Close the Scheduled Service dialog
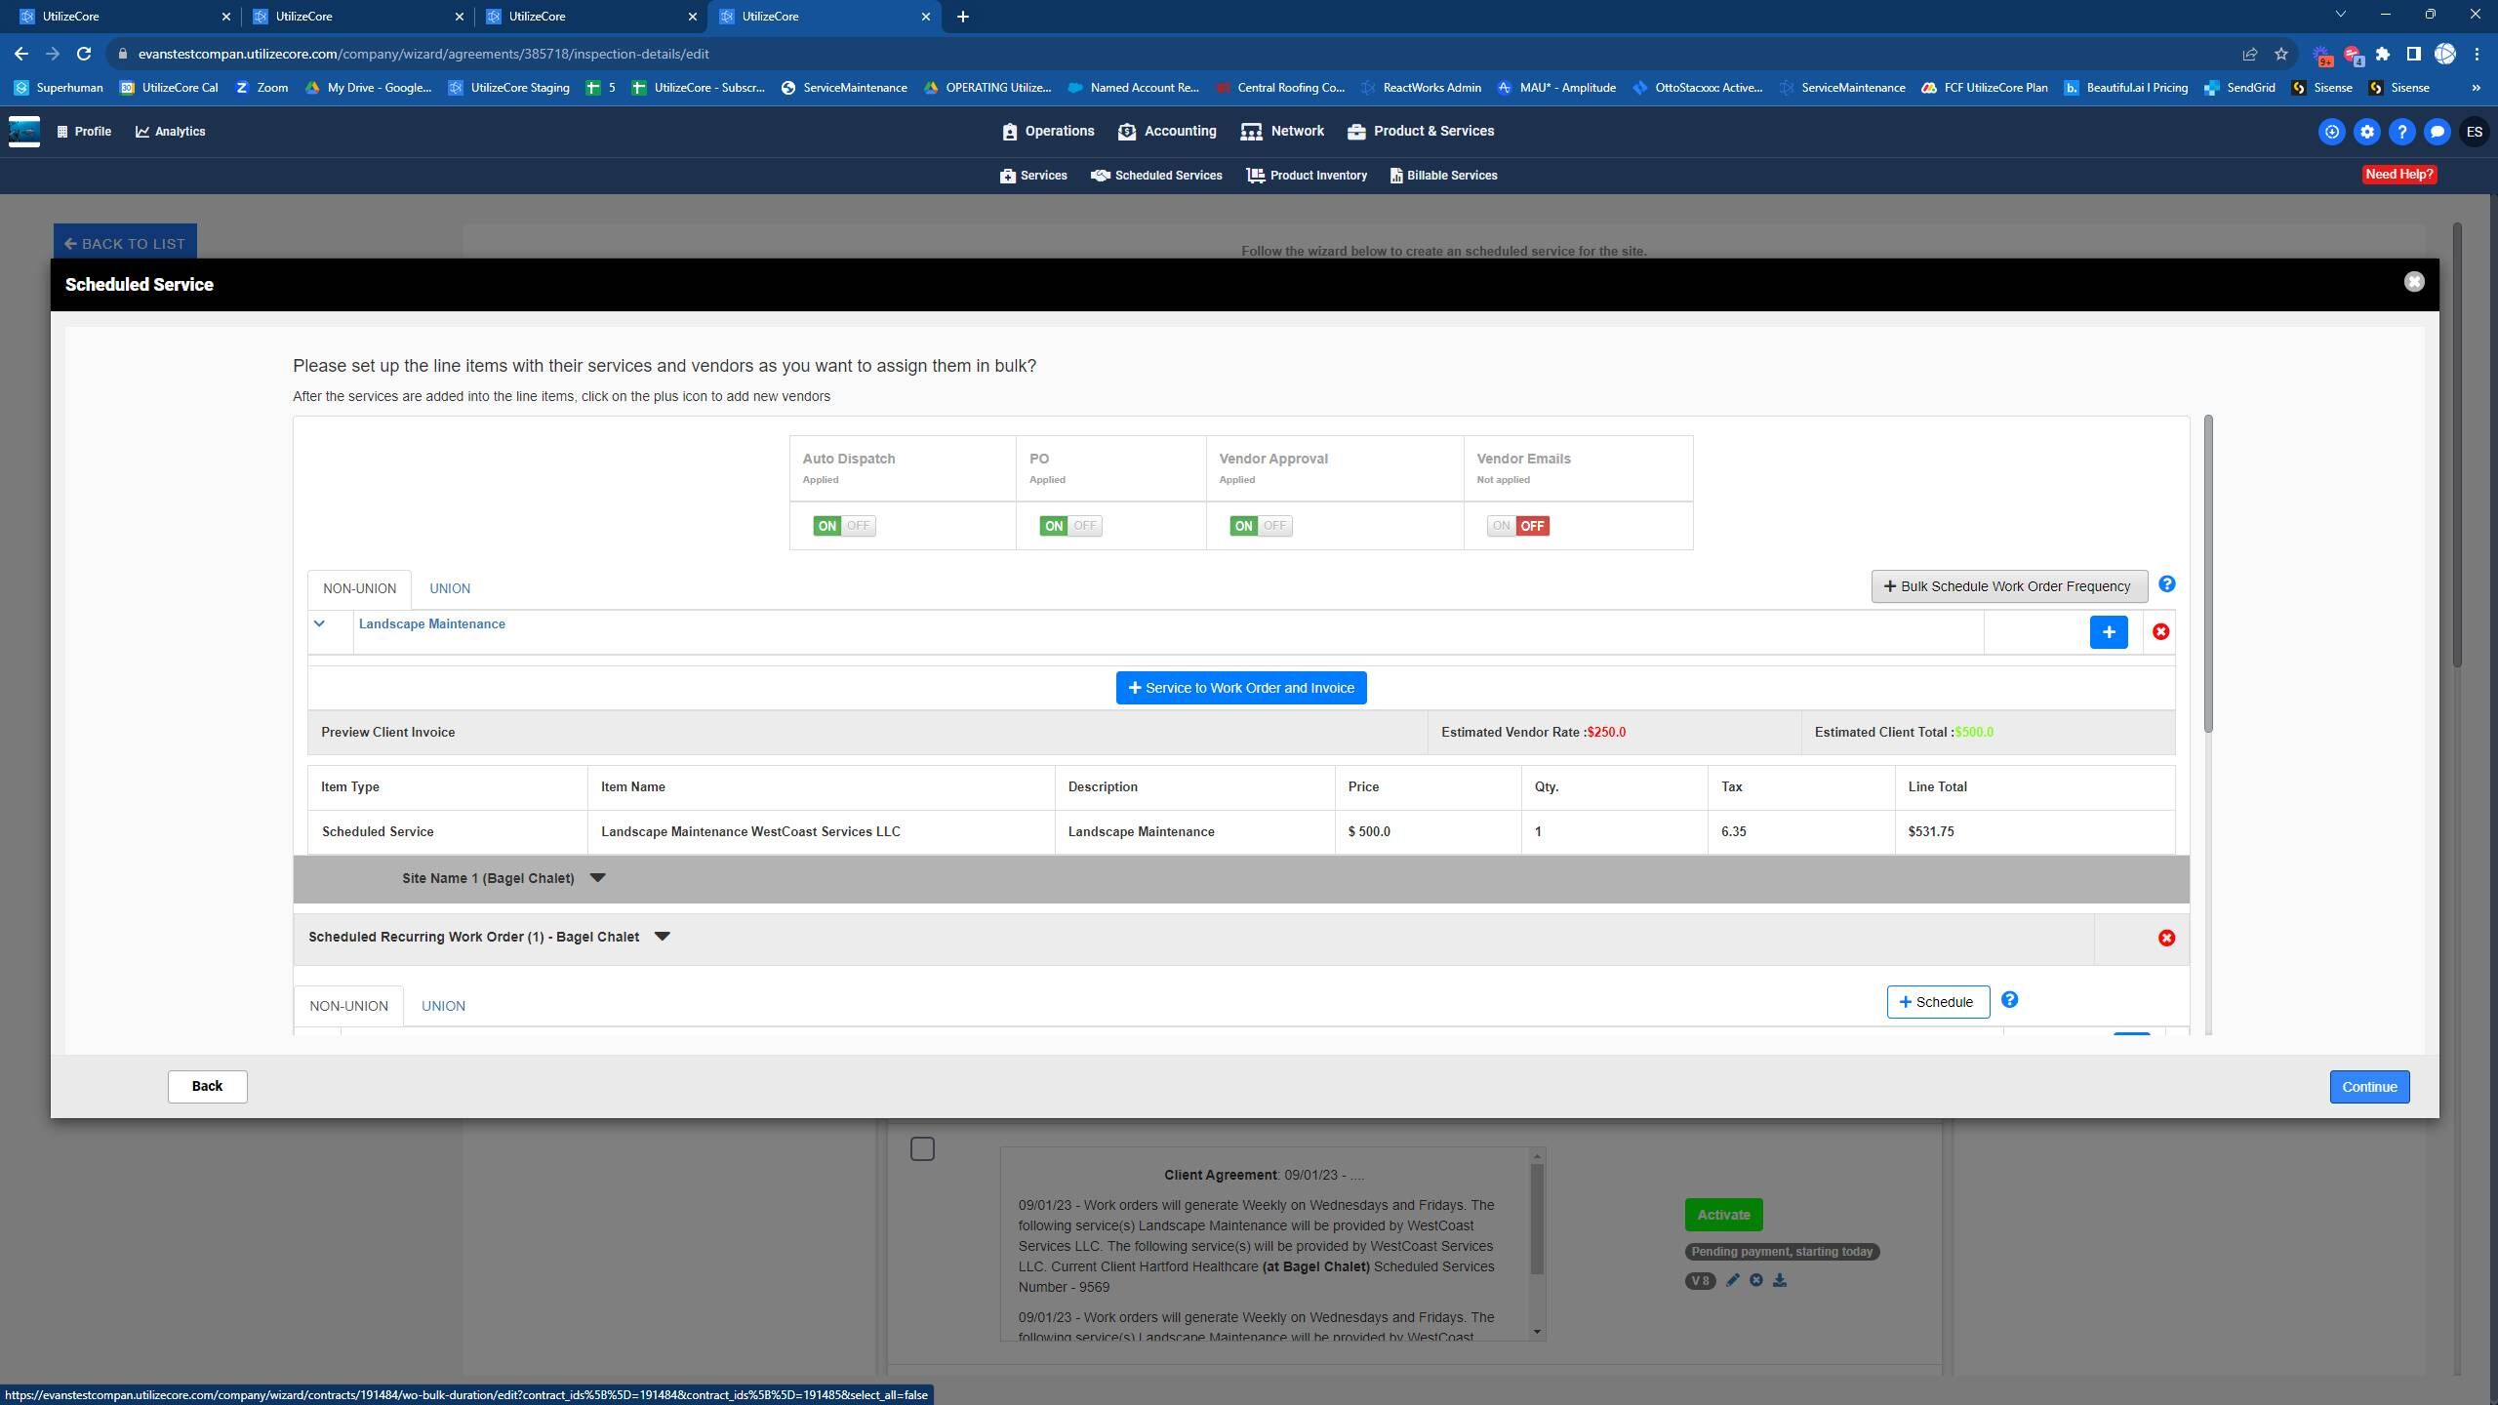2498x1405 pixels. click(x=2413, y=282)
